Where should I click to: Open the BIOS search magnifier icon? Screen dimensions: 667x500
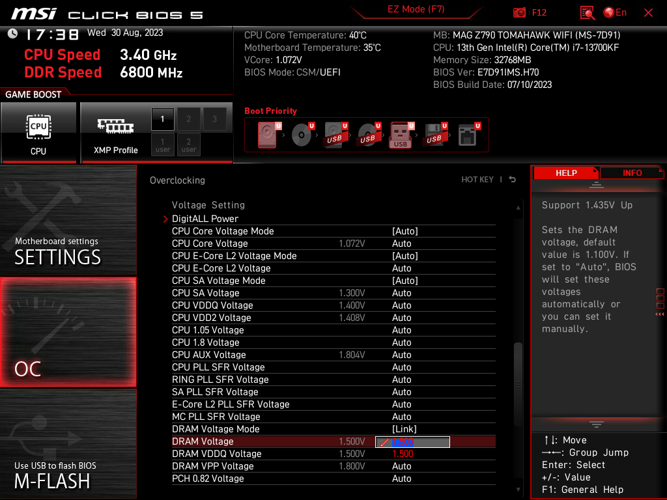(x=588, y=13)
